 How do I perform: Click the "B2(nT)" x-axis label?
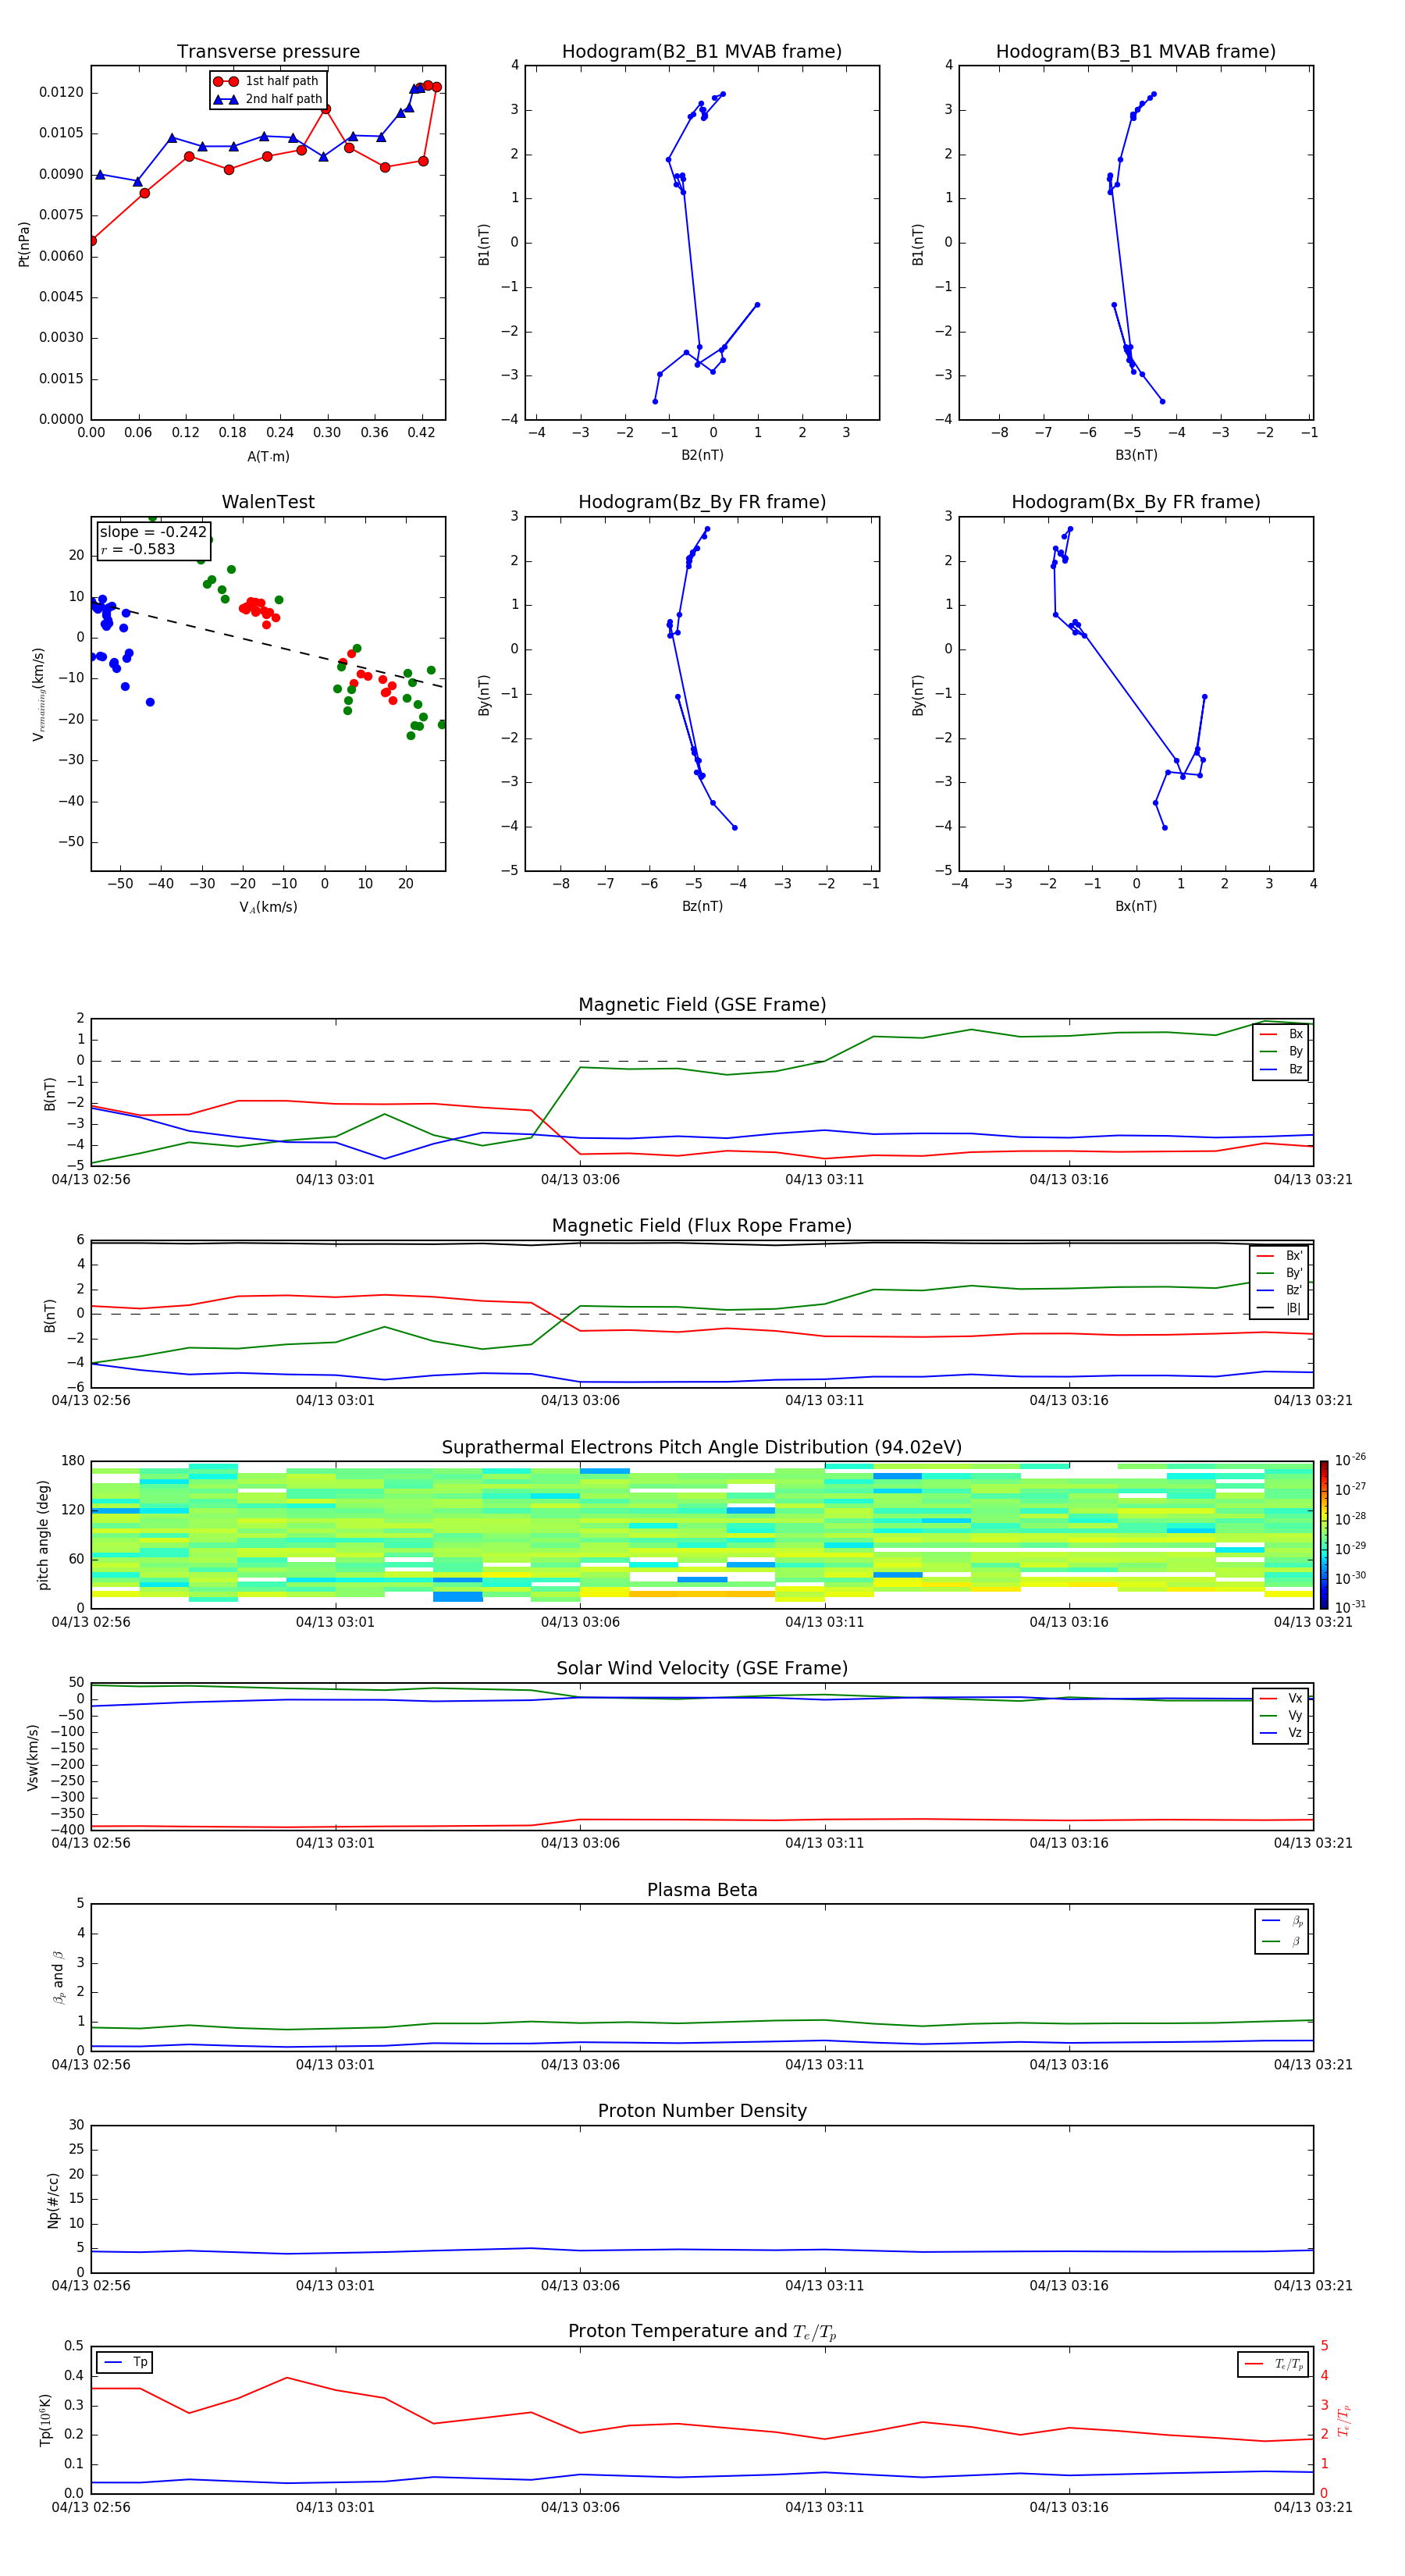click(x=702, y=455)
